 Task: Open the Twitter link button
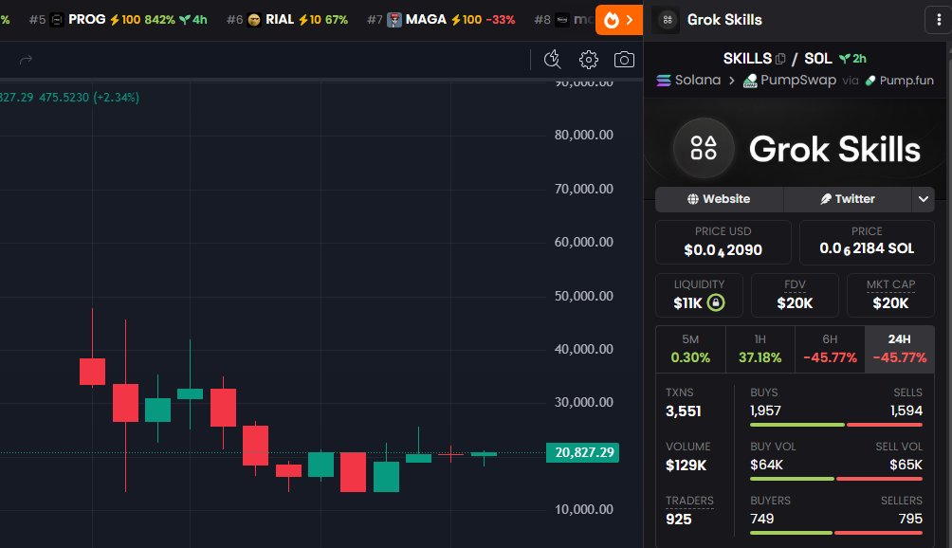click(848, 199)
